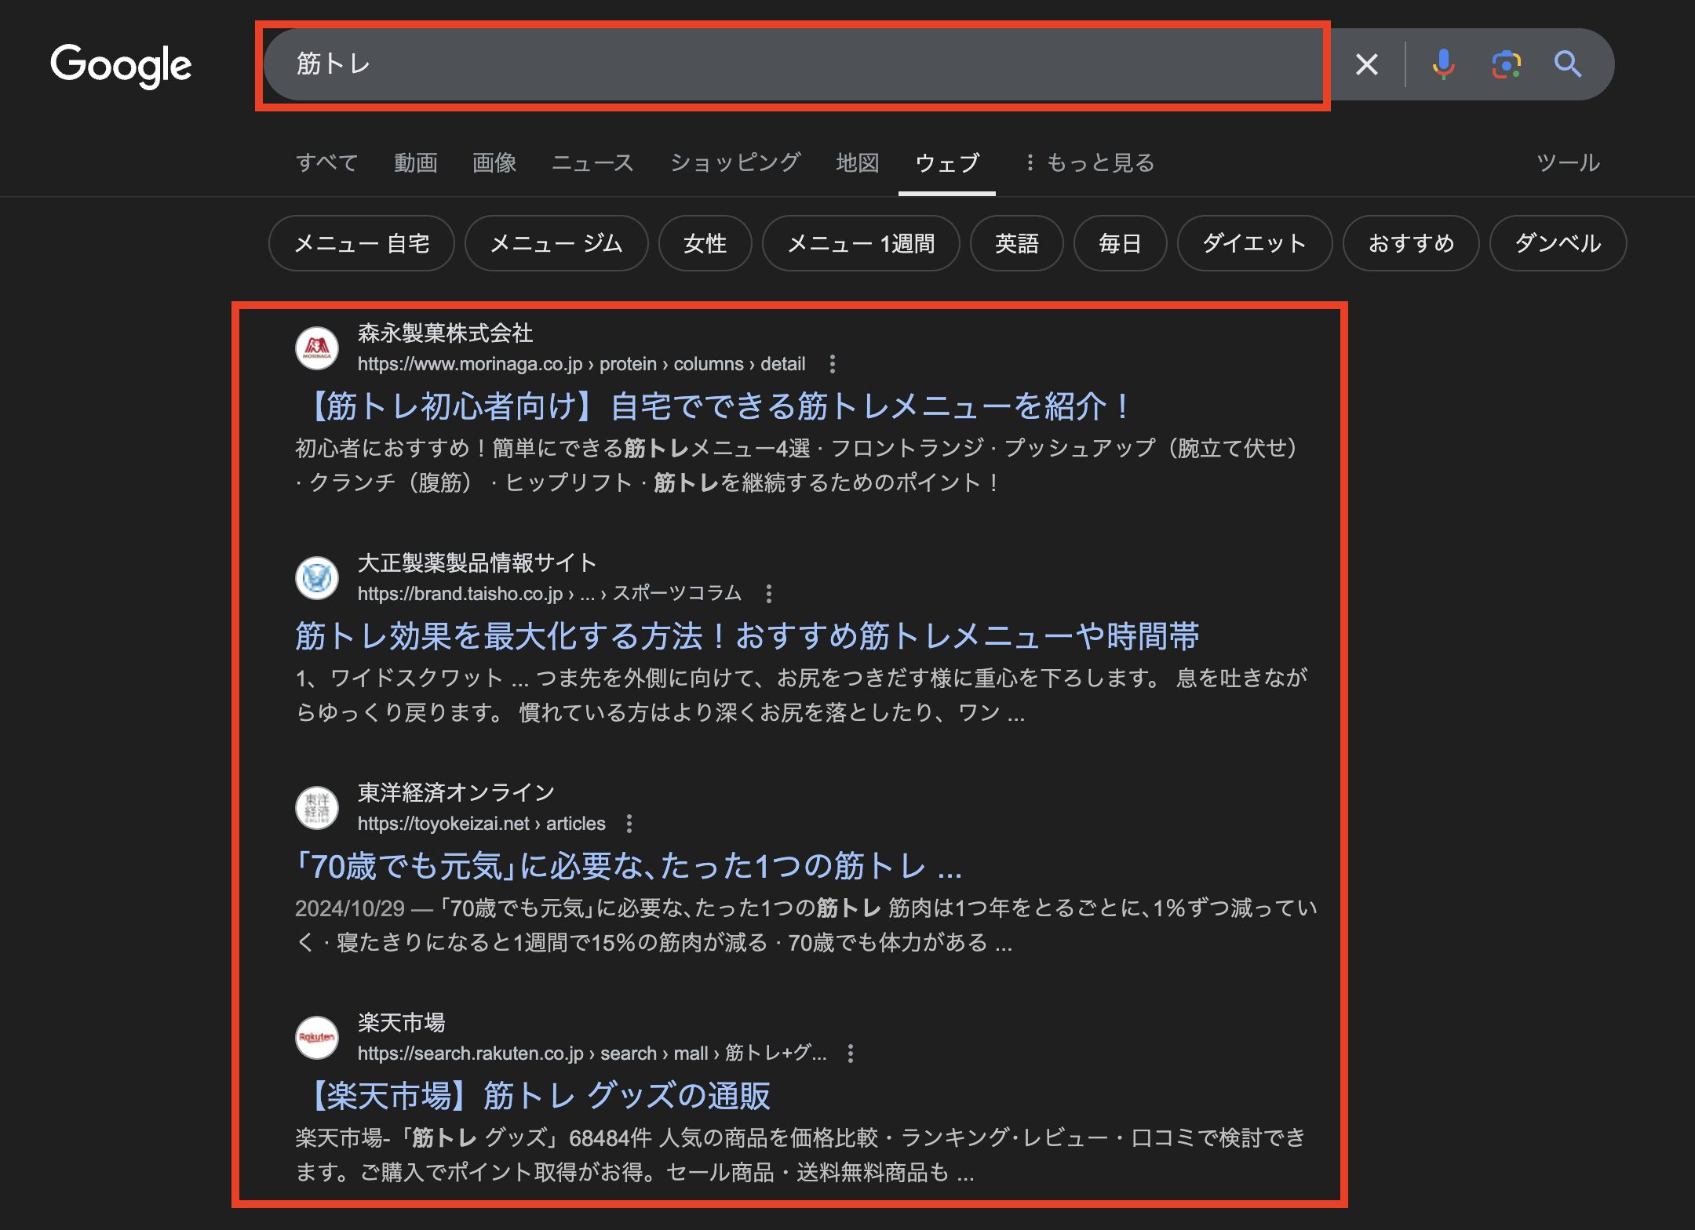Open more options for morinaga.co.jp result

[832, 364]
